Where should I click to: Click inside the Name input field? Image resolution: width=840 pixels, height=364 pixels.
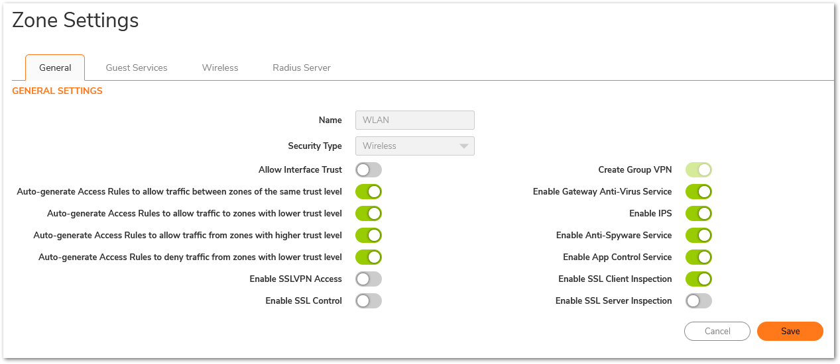[414, 120]
